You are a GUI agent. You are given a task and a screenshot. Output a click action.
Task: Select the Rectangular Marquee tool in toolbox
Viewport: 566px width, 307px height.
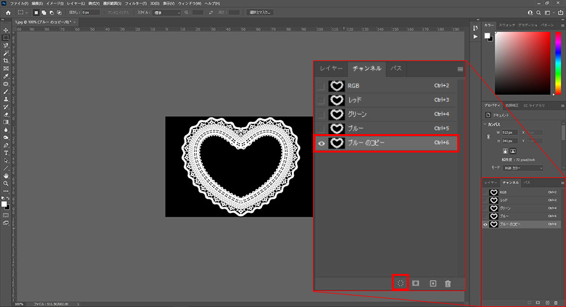[x=6, y=38]
